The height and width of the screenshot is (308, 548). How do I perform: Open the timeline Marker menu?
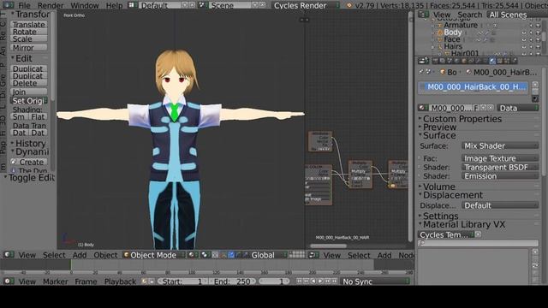[x=55, y=281]
